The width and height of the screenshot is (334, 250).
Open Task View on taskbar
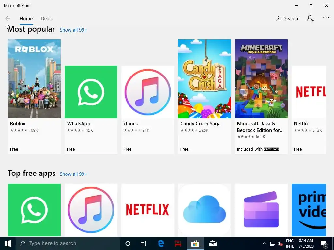point(144,243)
